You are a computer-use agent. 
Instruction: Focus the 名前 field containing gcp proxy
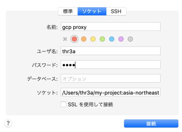111,27
